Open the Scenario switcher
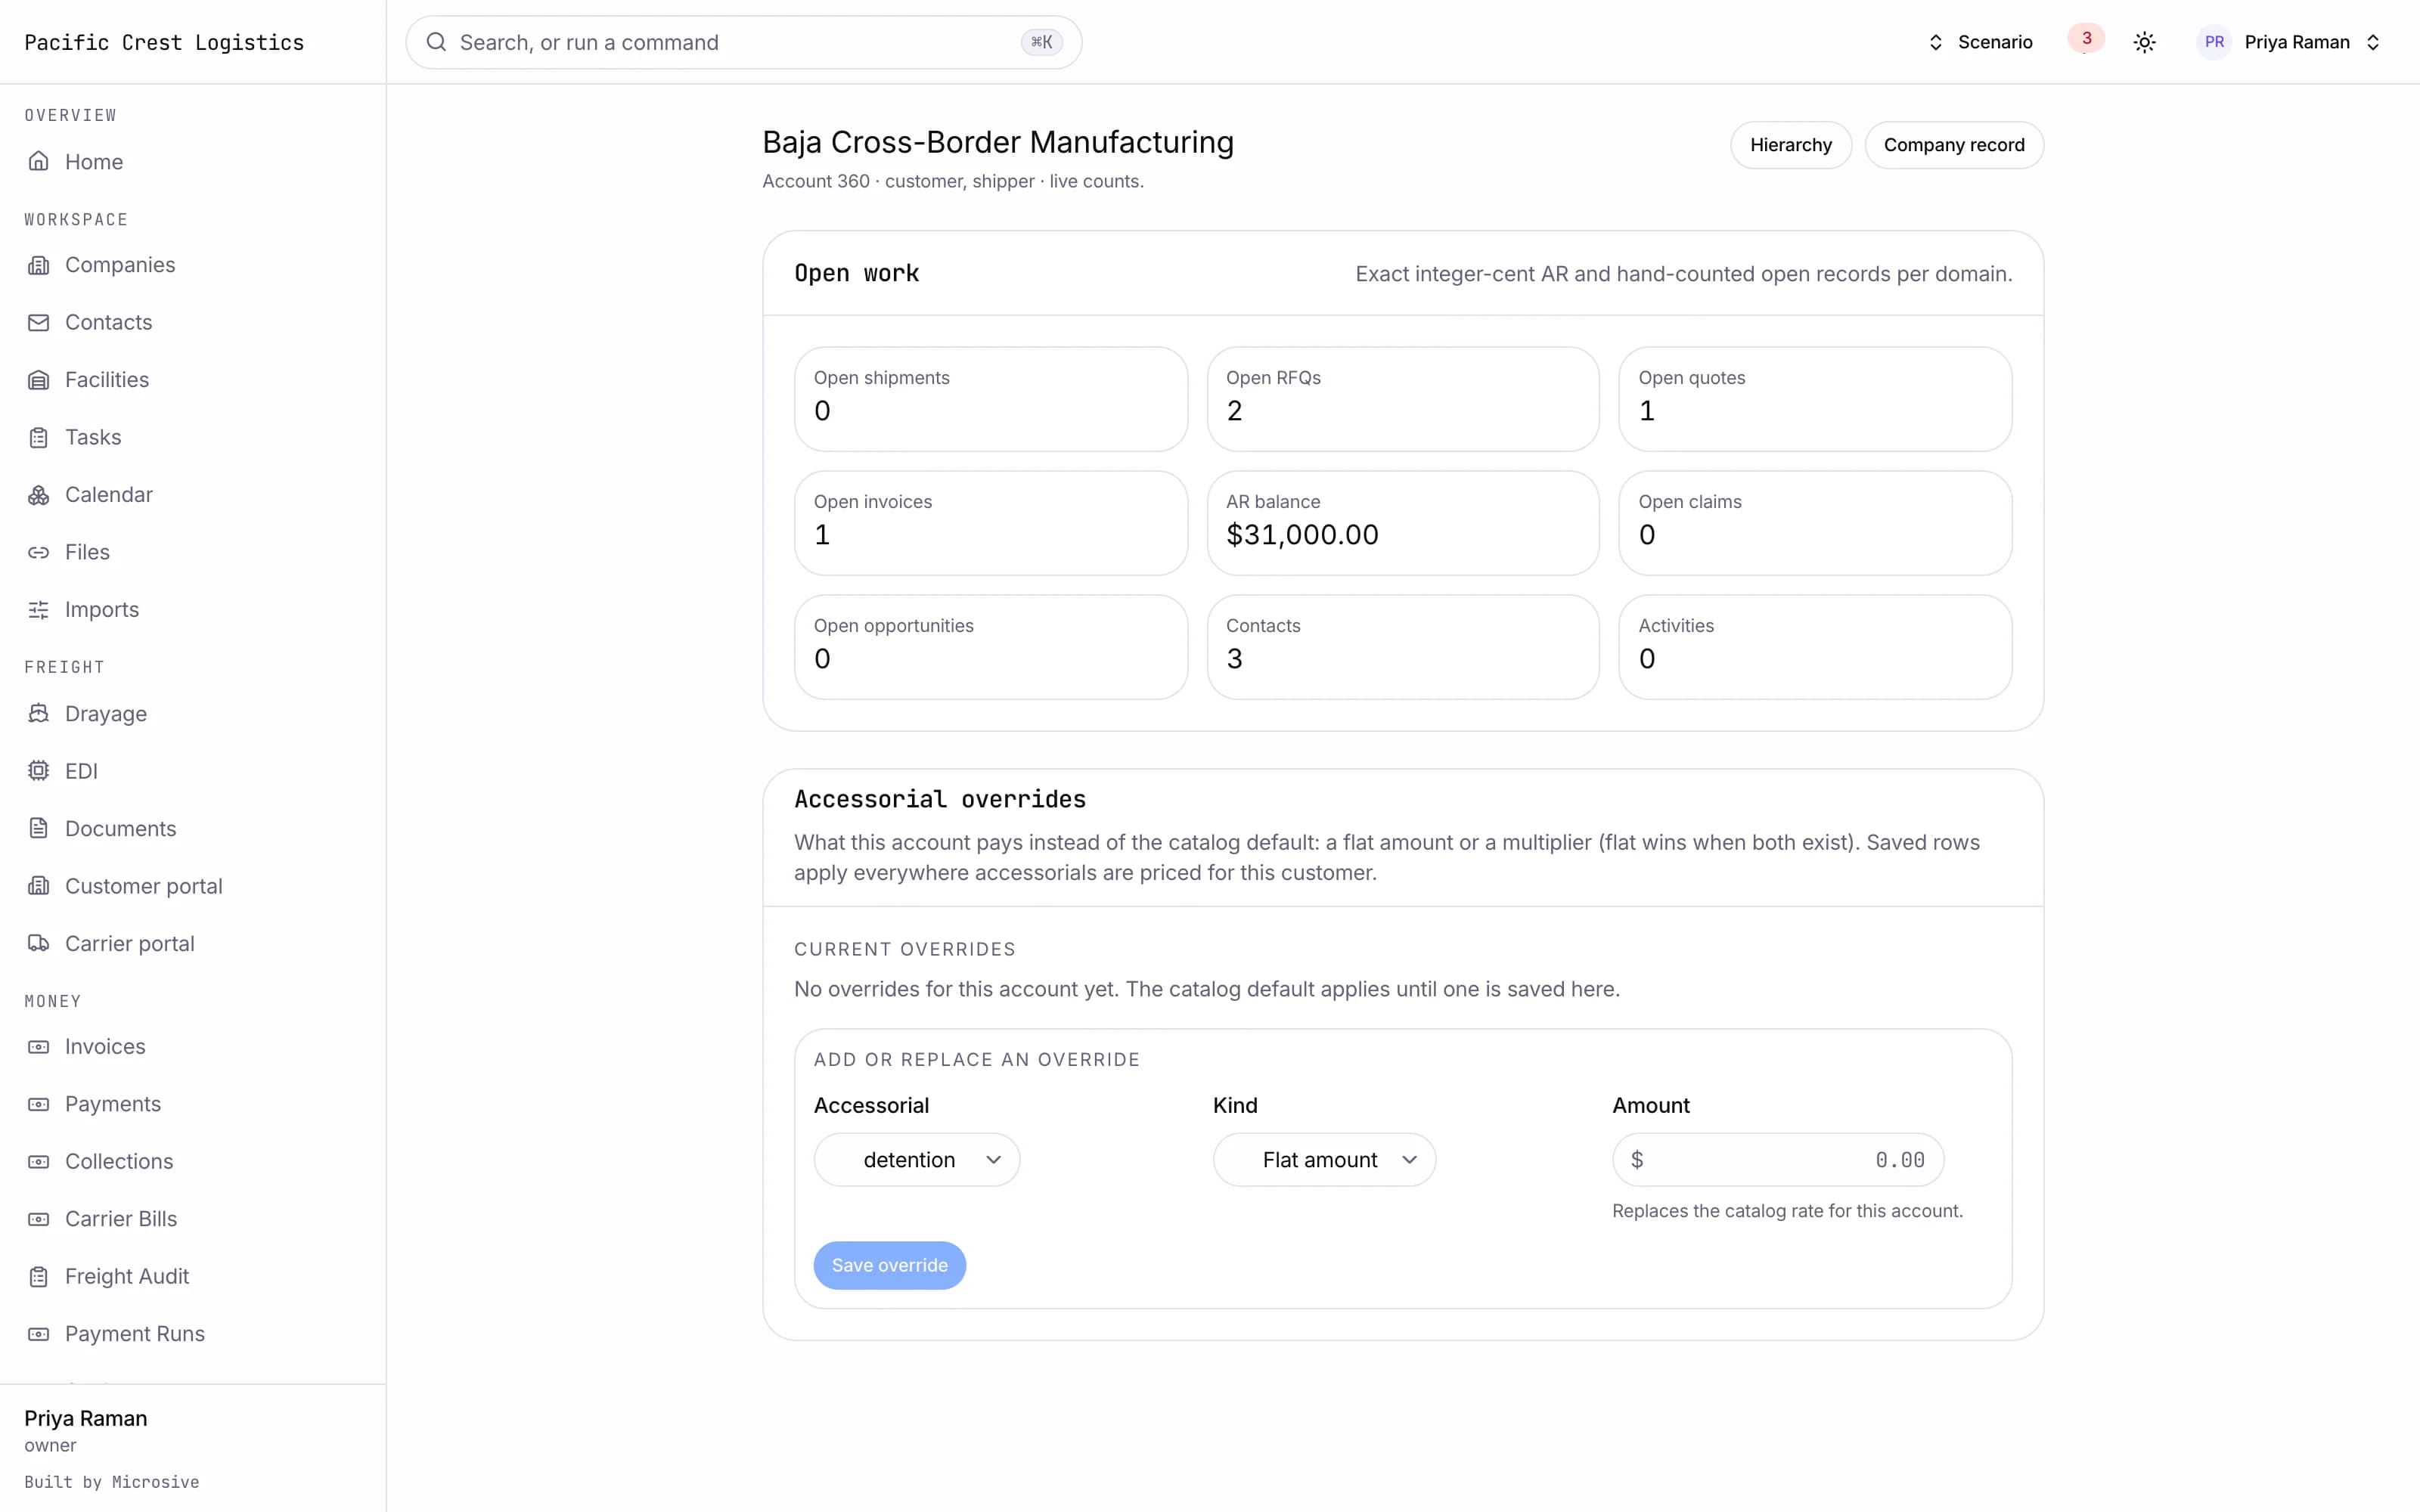The height and width of the screenshot is (1512, 2420). (1980, 42)
